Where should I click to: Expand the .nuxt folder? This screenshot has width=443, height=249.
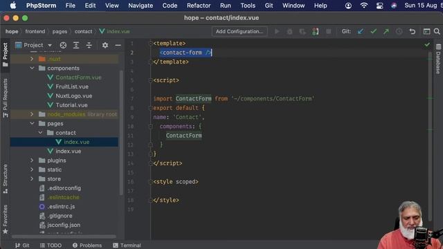[32, 59]
